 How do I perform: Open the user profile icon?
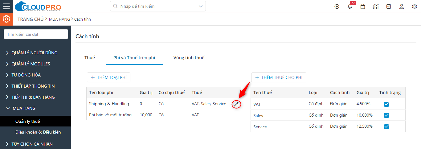pos(402,6)
